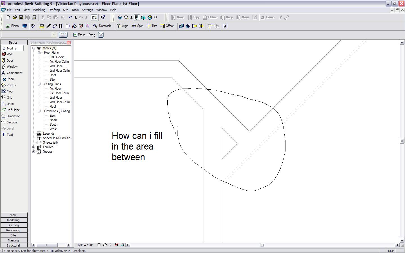Click the horizontal scrollbar thumb in drawing area
This screenshot has width=405, height=253.
point(262,245)
